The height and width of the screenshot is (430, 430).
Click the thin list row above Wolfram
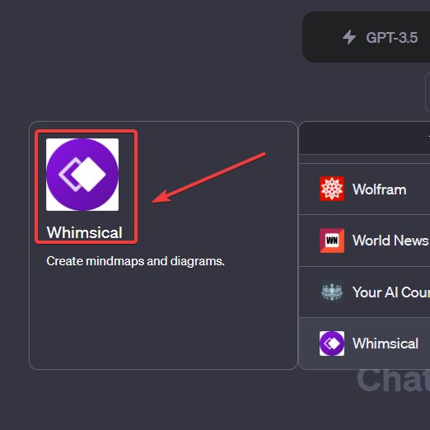click(364, 159)
